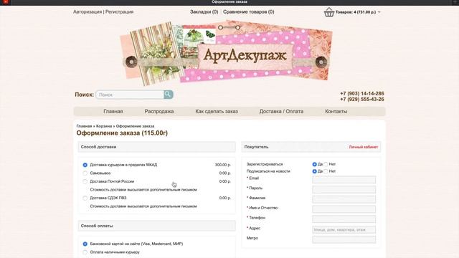Click the Регистрация link

pos(120,12)
